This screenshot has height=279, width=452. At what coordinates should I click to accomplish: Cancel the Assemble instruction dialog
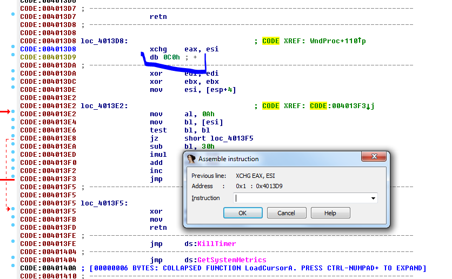coord(287,213)
